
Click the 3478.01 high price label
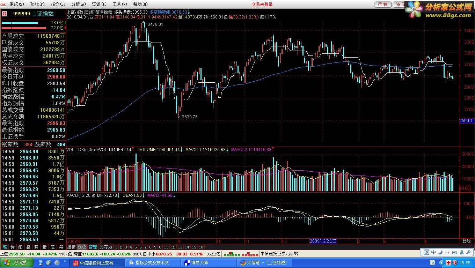point(155,24)
